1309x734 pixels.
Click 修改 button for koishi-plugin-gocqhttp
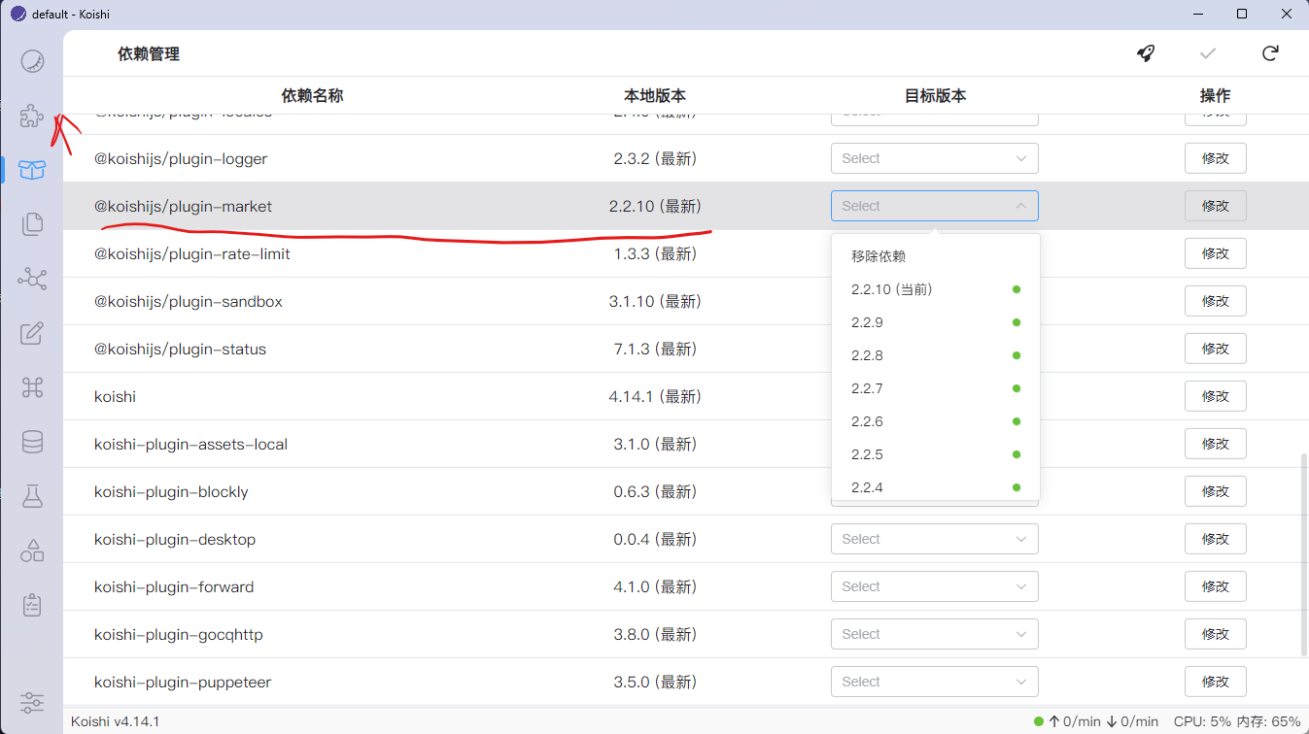point(1215,634)
